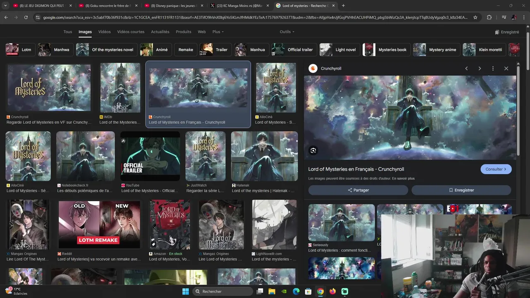This screenshot has height=298, width=530.
Task: Click the En savoir plus link
Action: coord(403,178)
